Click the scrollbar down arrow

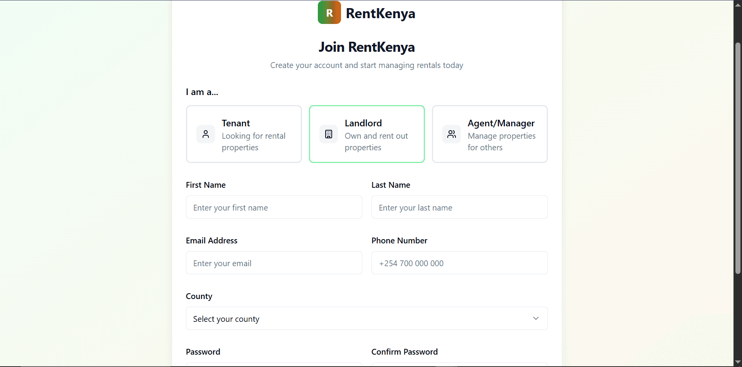tap(738, 362)
